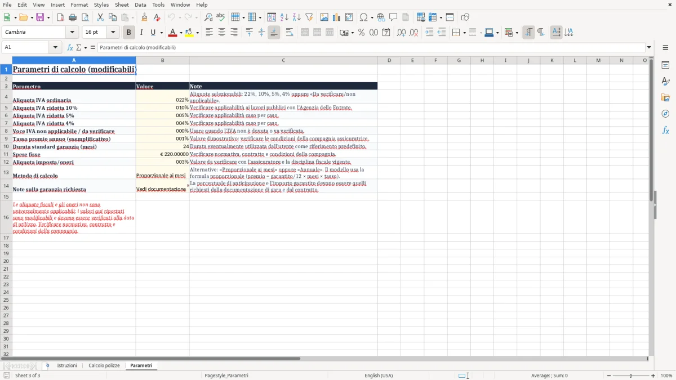Format as Percent icon
The image size is (676, 380).
coord(361,33)
